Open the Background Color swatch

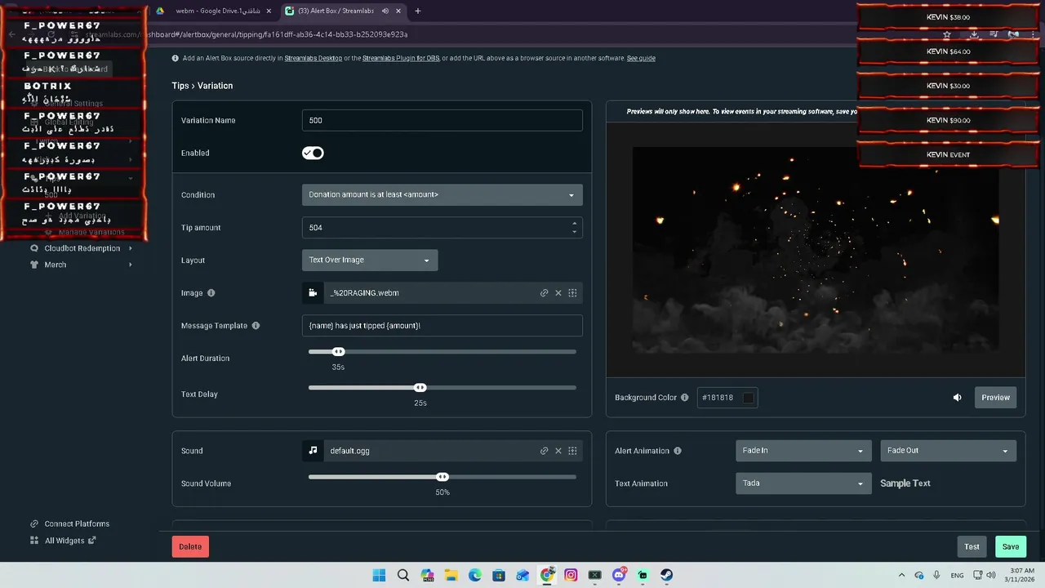pyautogui.click(x=748, y=398)
